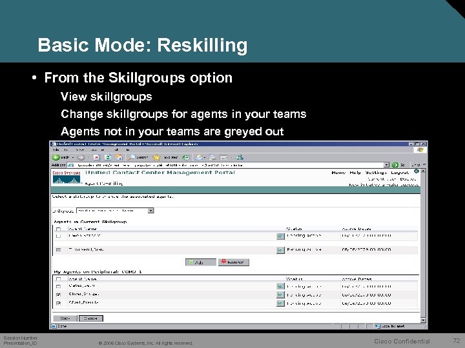Click the status icon on greyed-out agent row
Image resolution: width=465 pixels, height=348 pixels.
coord(280,250)
